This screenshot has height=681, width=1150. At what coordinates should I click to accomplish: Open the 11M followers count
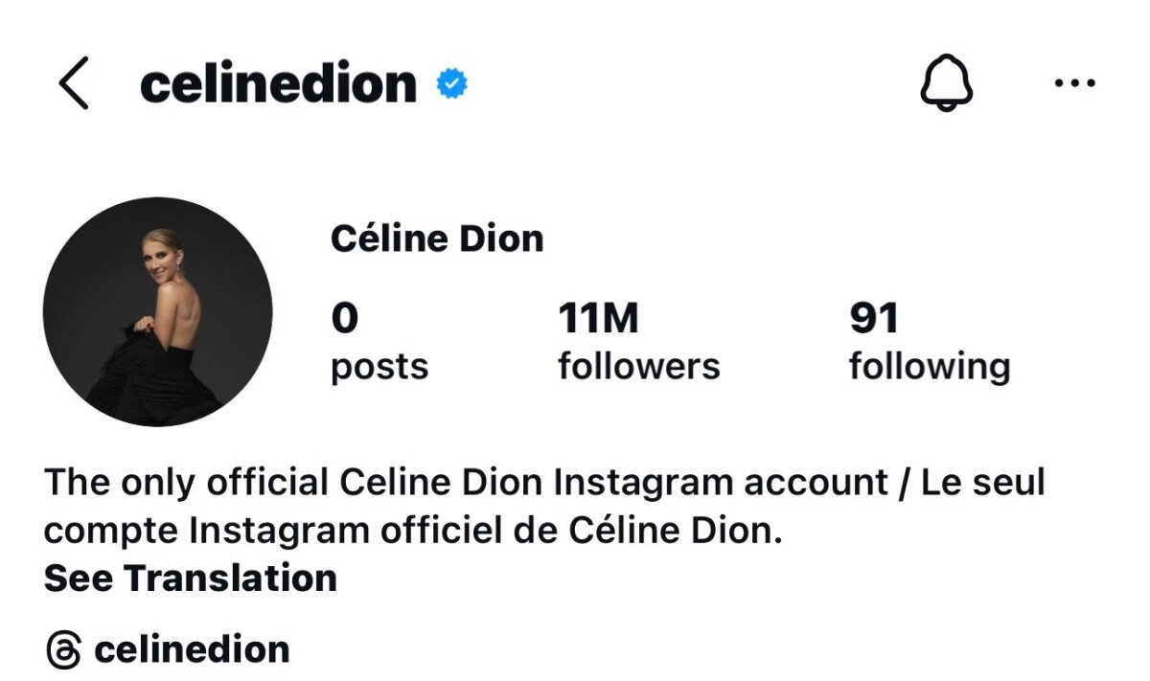(598, 319)
